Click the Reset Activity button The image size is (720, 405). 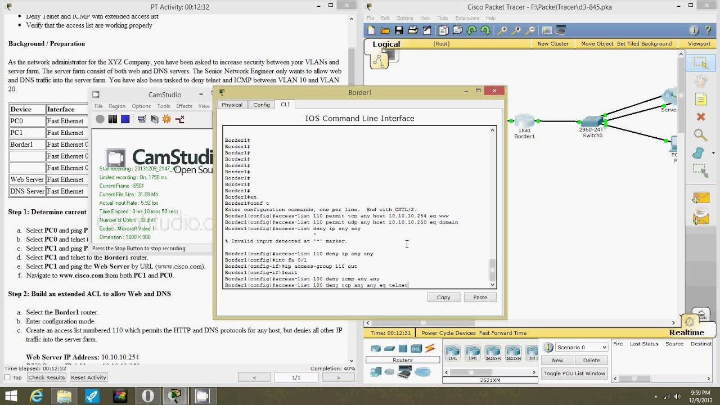(x=88, y=377)
